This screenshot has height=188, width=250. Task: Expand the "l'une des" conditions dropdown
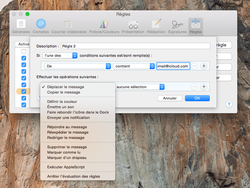(x=60, y=55)
